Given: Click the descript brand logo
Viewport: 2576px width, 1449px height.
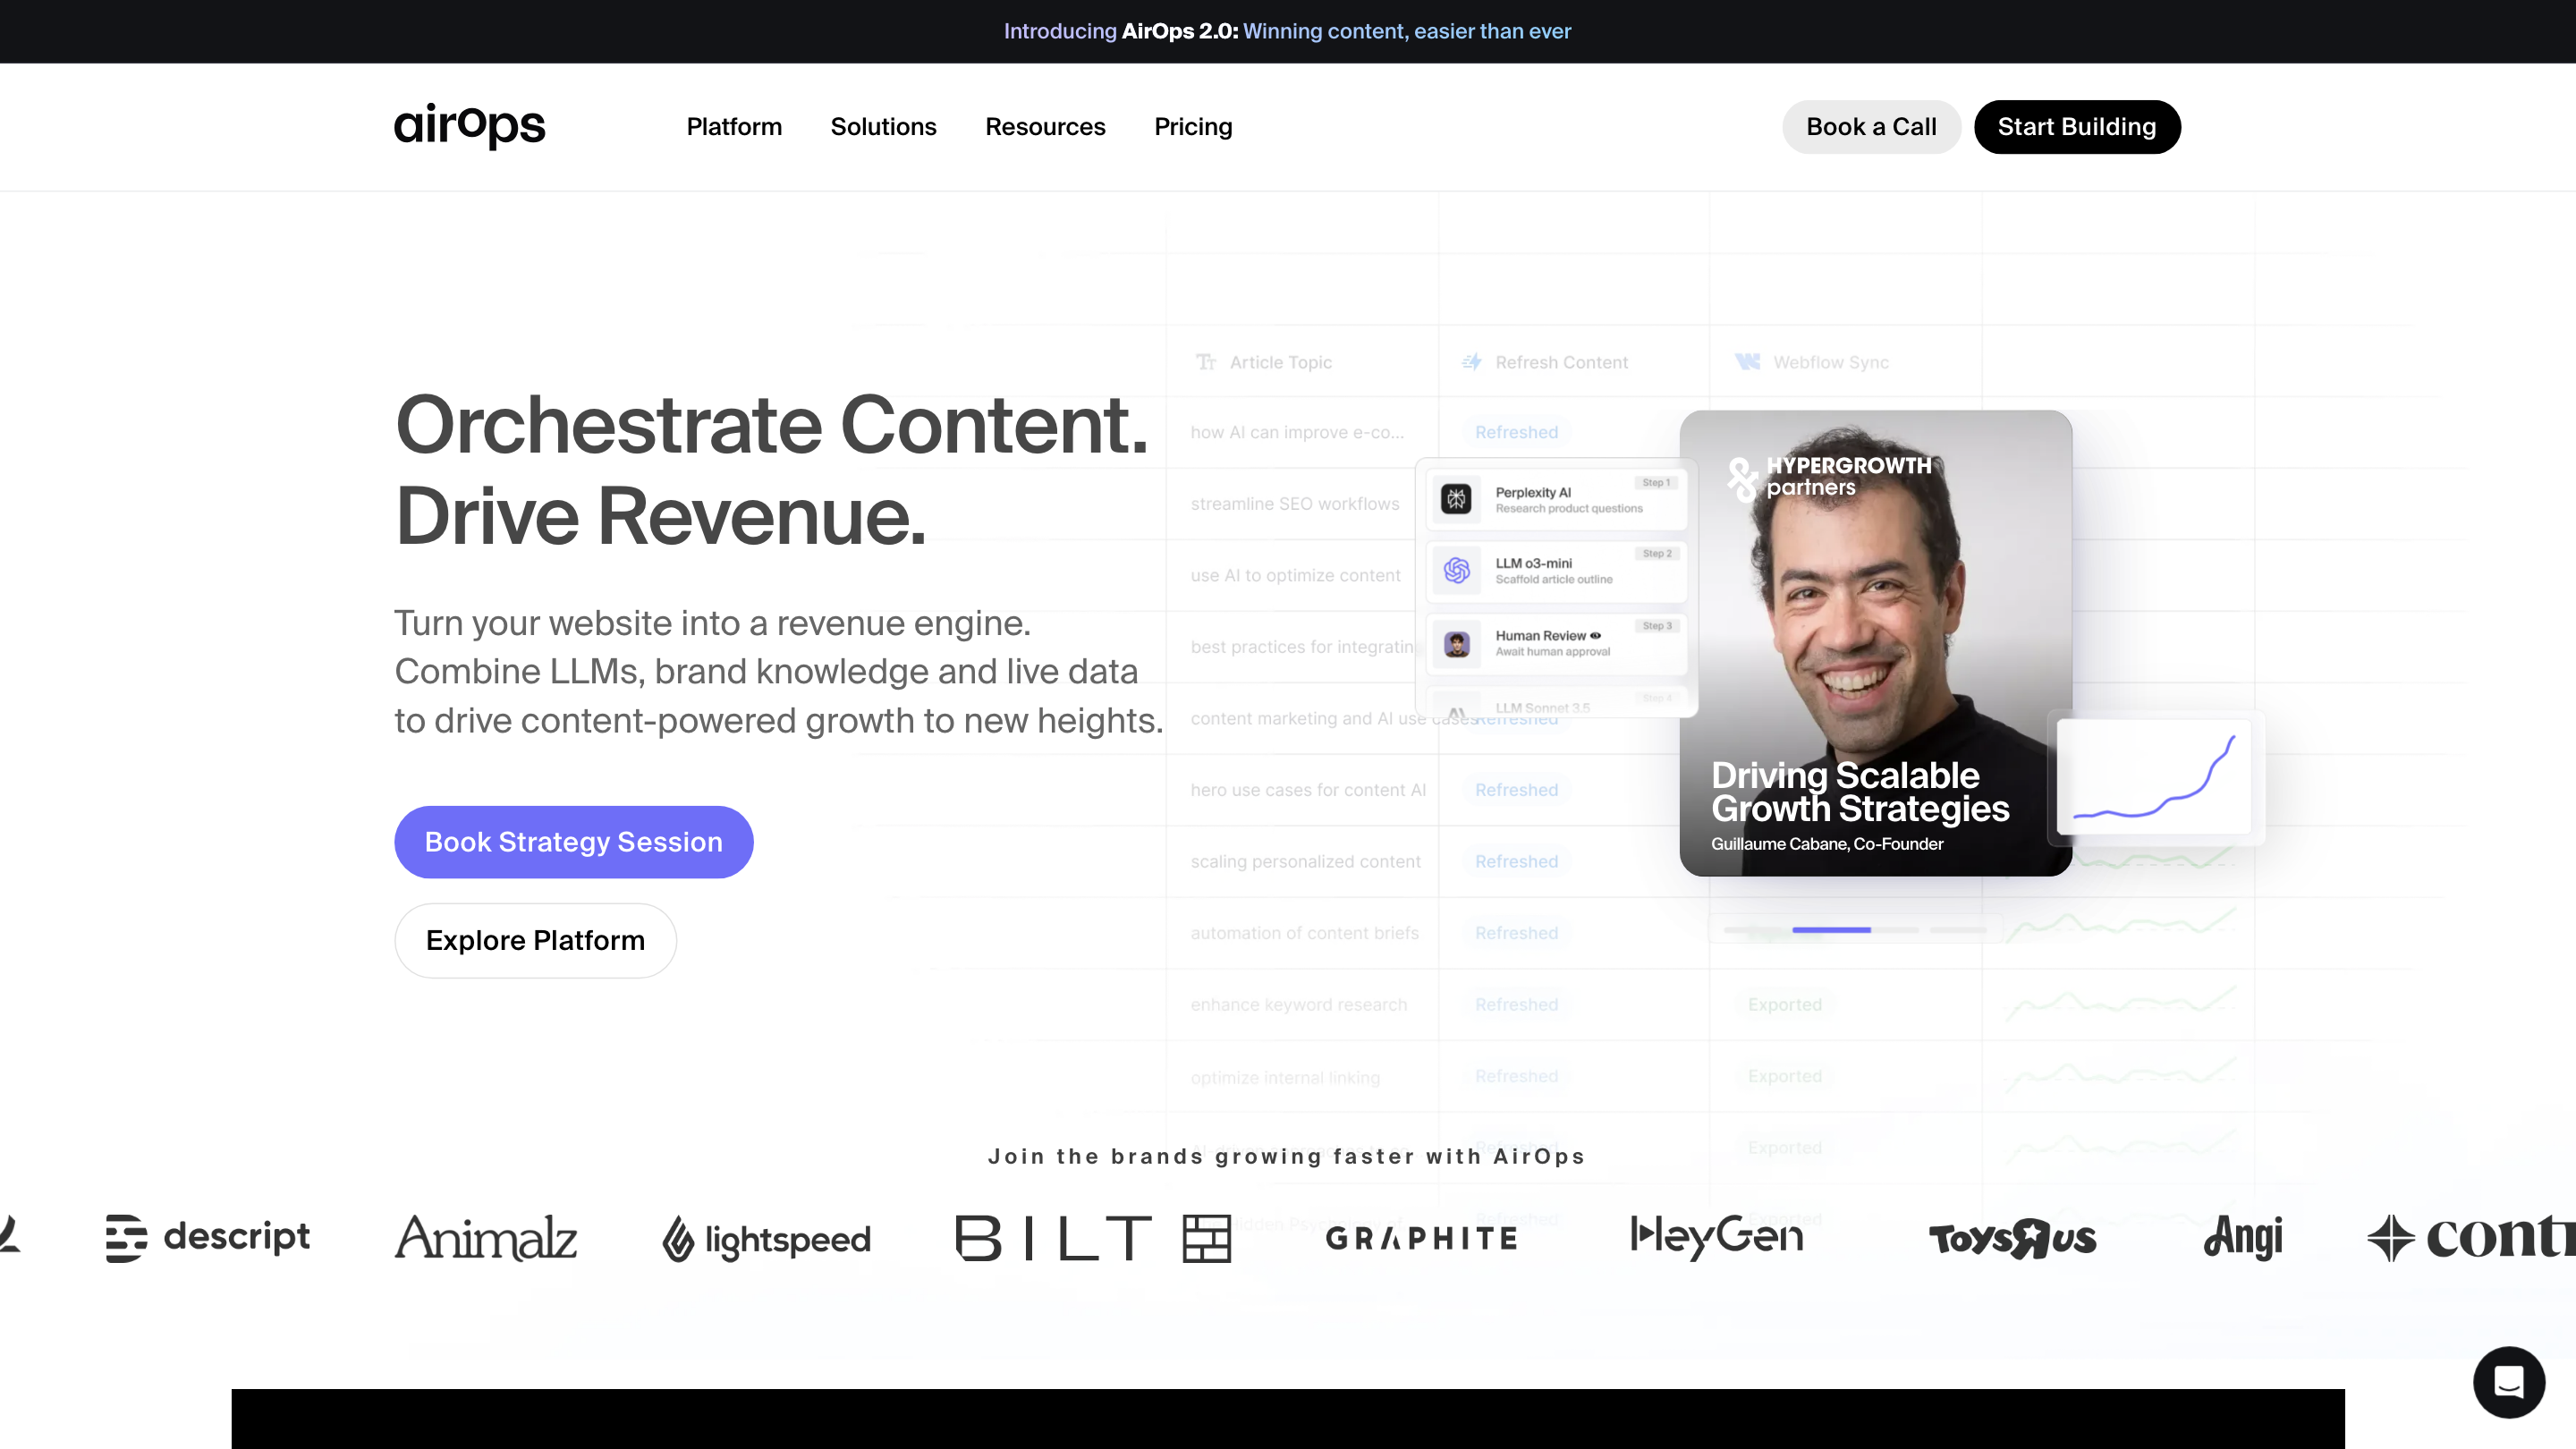Looking at the screenshot, I should [208, 1238].
